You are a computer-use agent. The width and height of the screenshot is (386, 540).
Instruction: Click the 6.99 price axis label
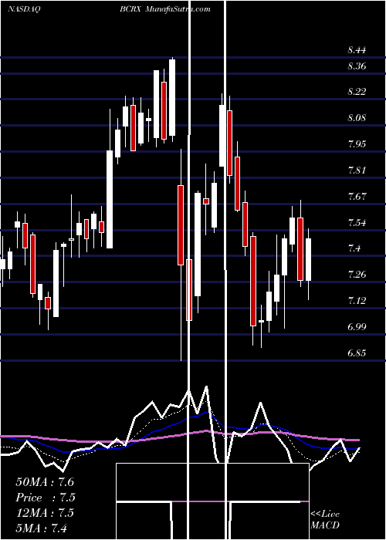click(x=357, y=326)
